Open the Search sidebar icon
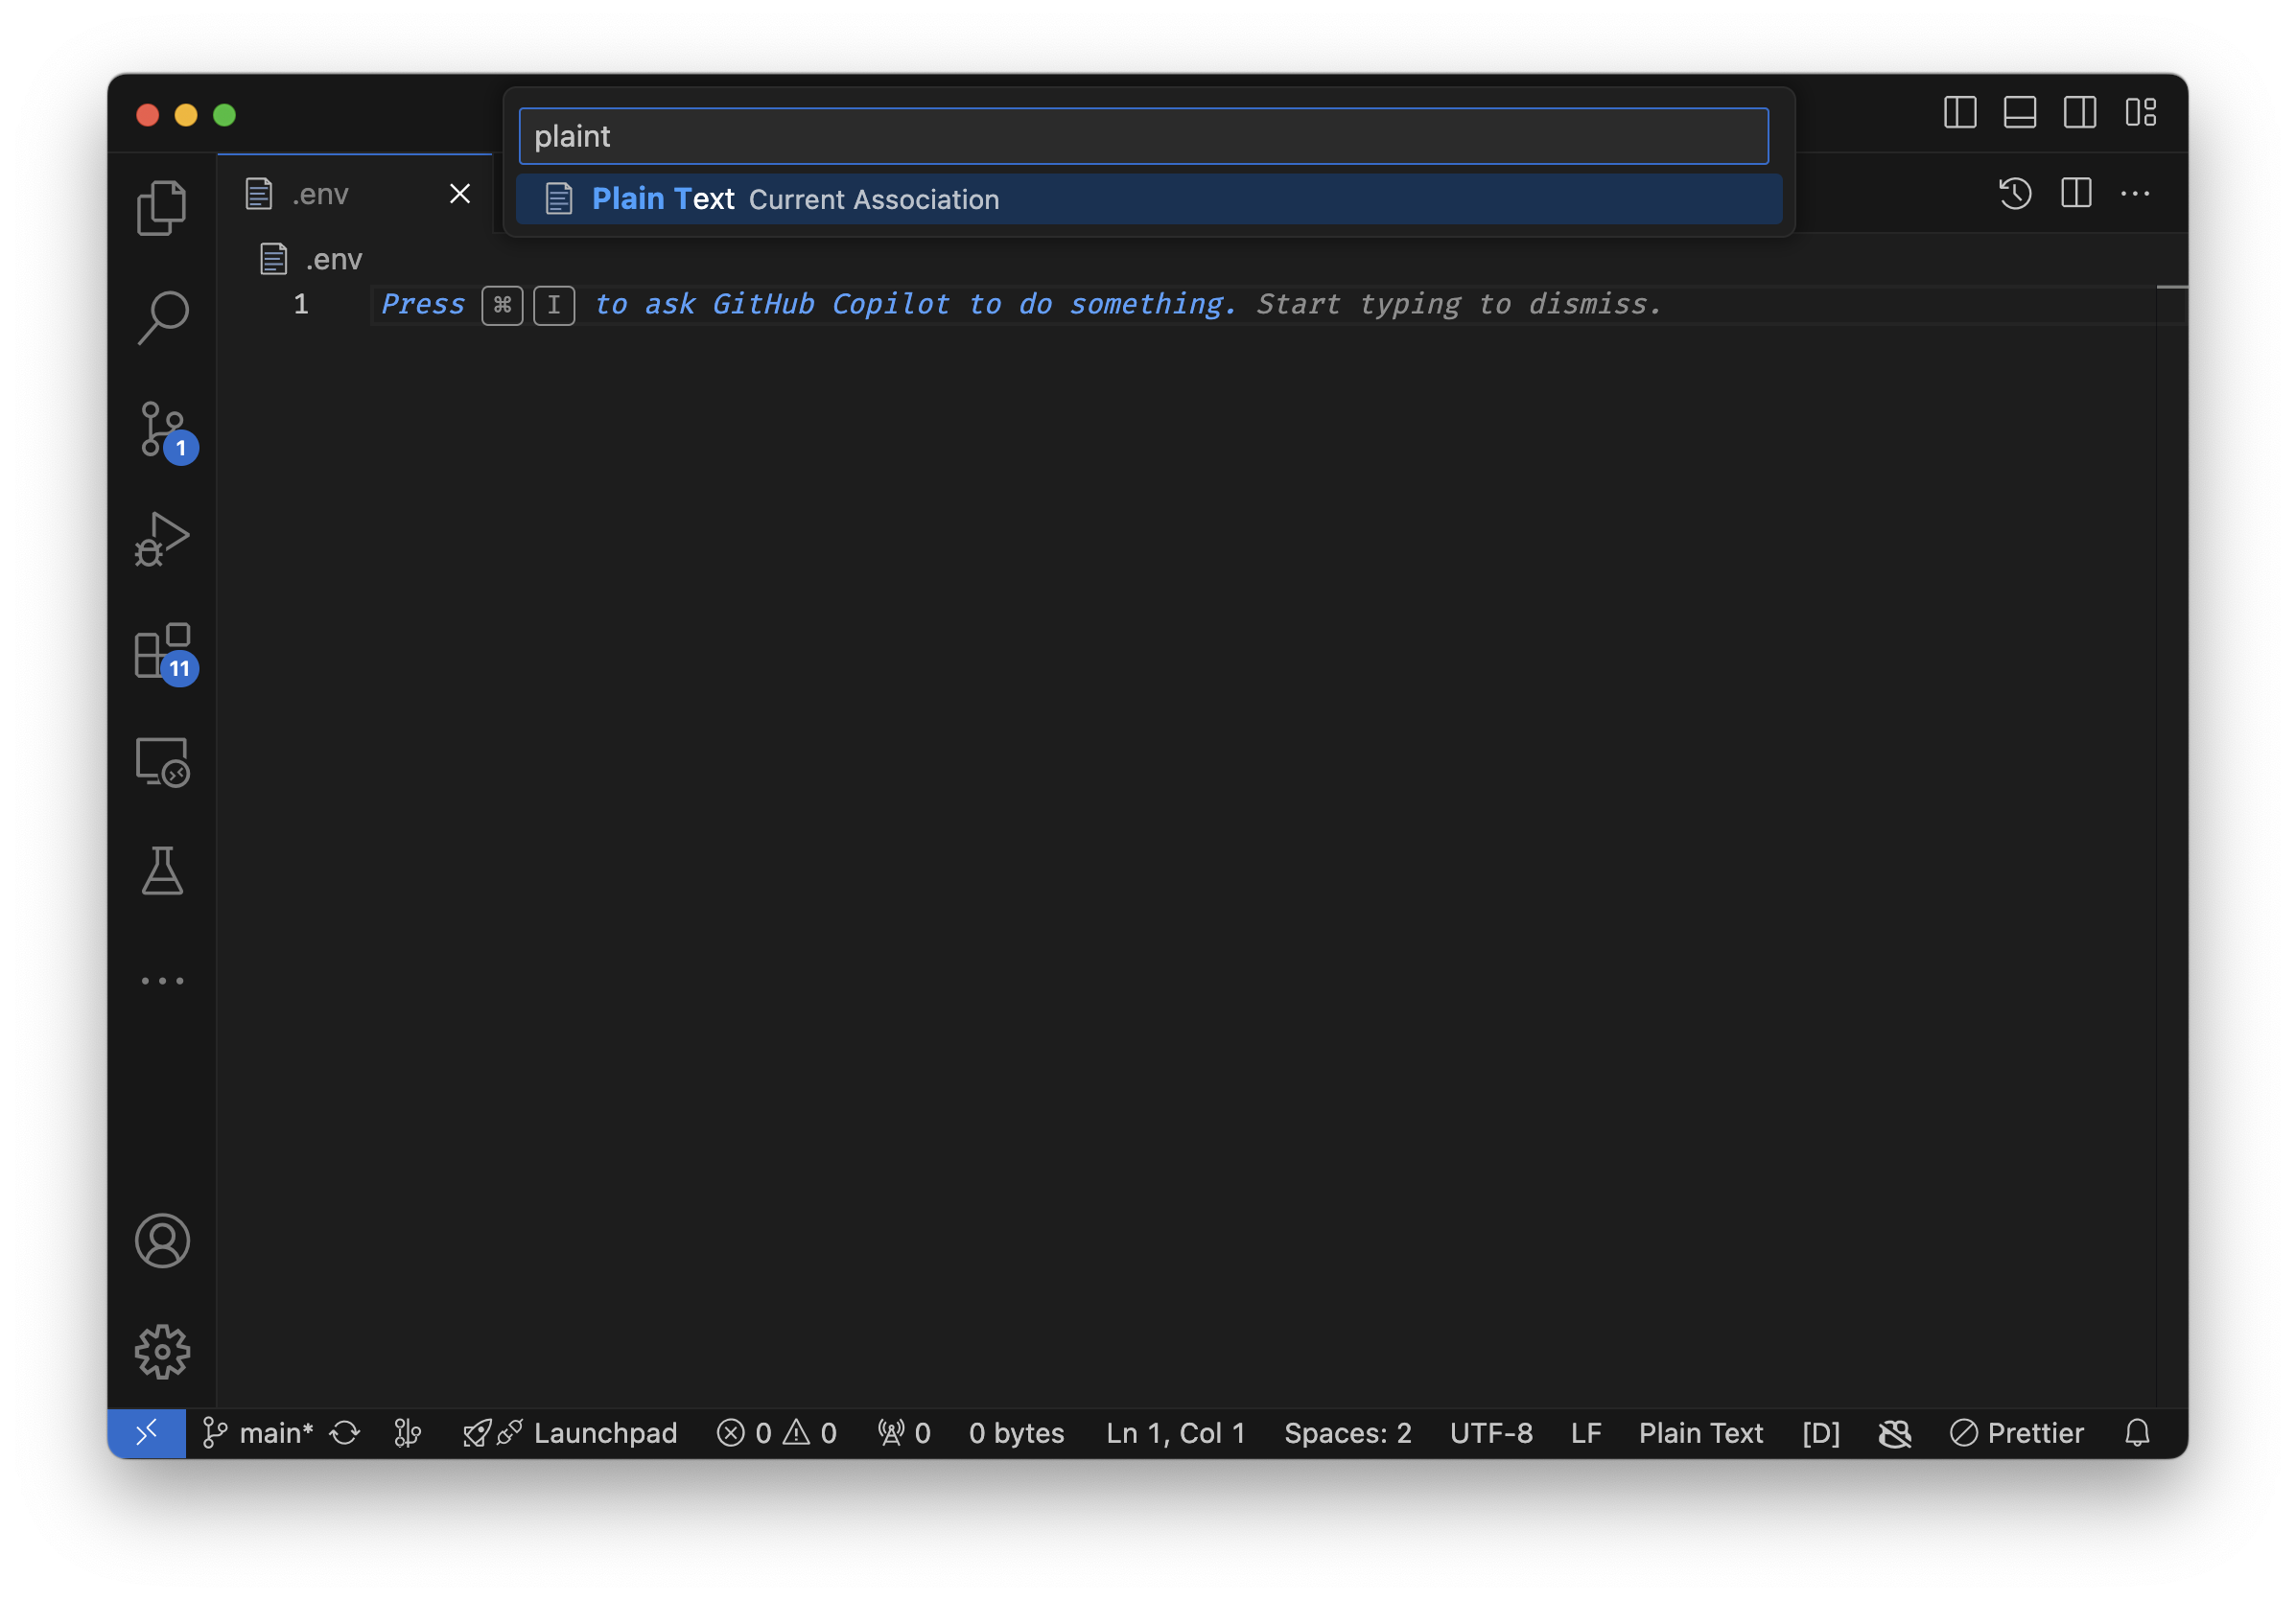The width and height of the screenshot is (2296, 1601). (162, 315)
